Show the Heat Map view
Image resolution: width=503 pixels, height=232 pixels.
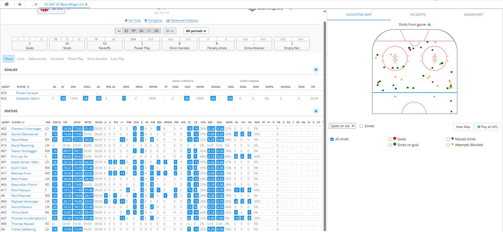[x=463, y=127]
